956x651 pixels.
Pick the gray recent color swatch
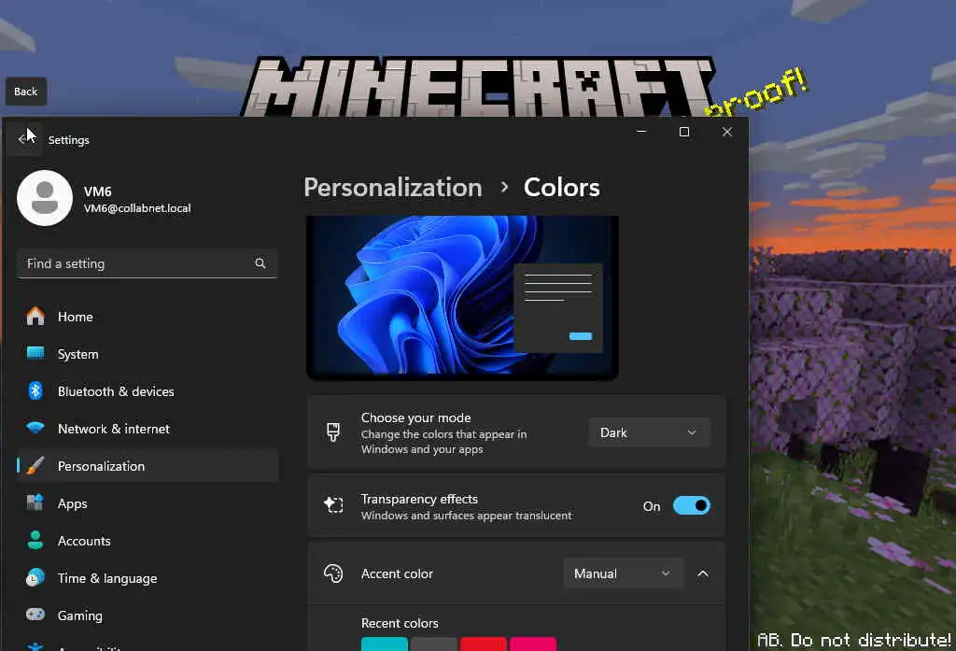pyautogui.click(x=433, y=644)
